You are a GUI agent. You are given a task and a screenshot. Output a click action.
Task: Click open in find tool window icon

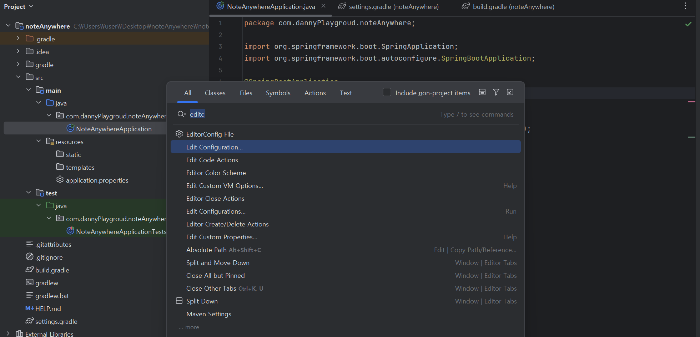coord(510,92)
